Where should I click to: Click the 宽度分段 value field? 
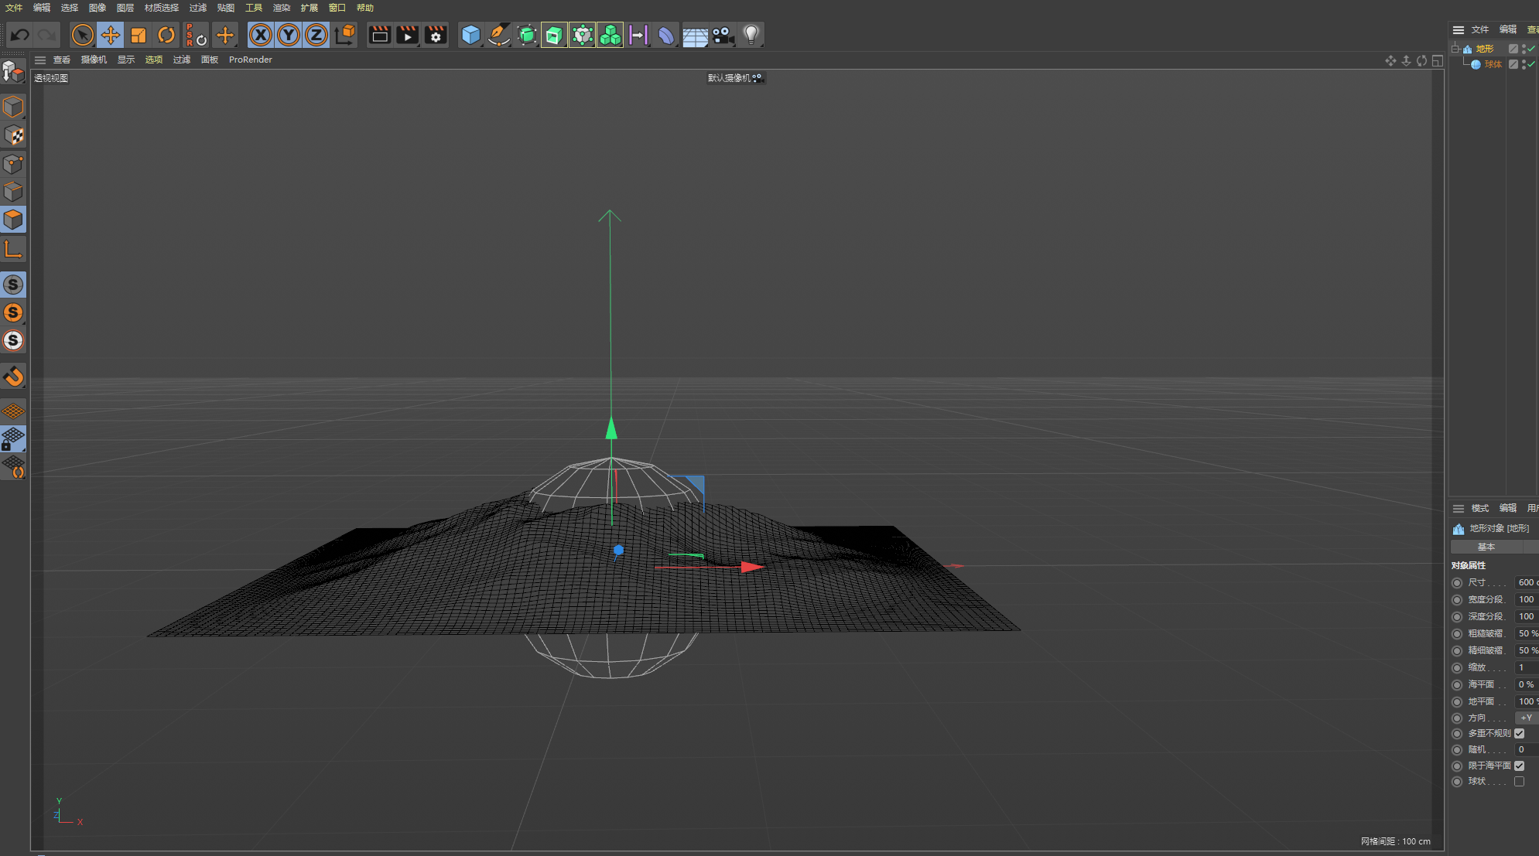coord(1527,599)
